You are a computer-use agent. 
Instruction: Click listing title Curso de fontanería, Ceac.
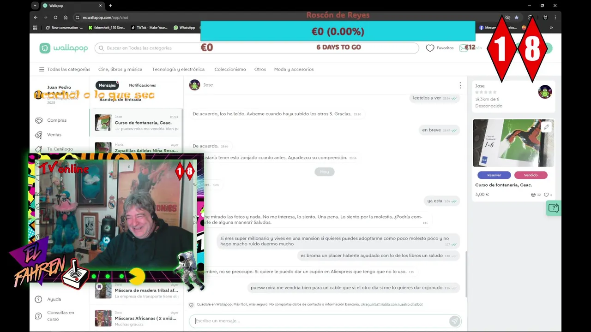coord(503,185)
